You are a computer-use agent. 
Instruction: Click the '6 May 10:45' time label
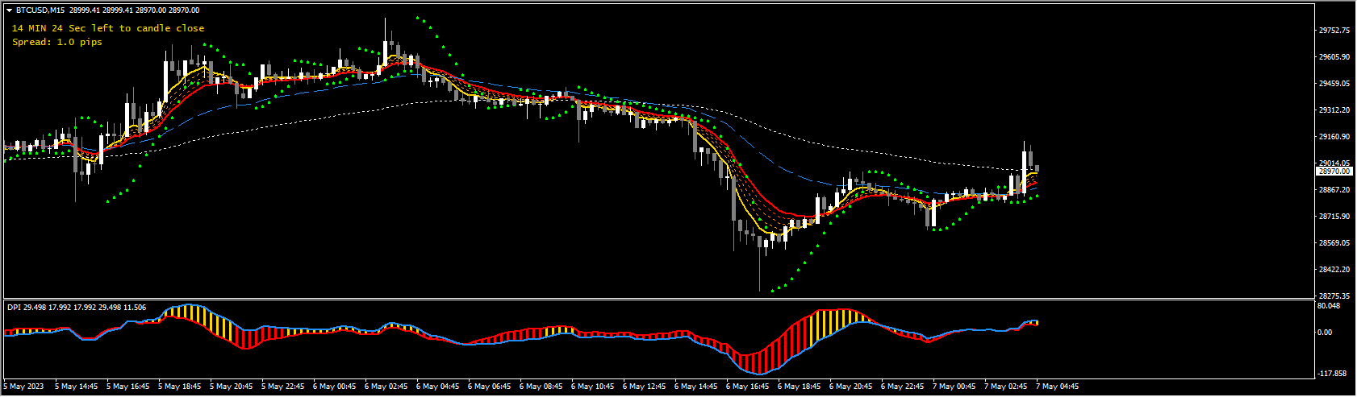tap(593, 387)
